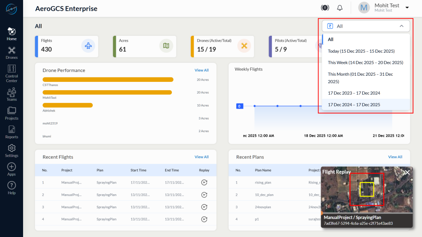Choose 17 Dec 2024 – 17 Dec 2025 range
This screenshot has width=422, height=237.
354,105
